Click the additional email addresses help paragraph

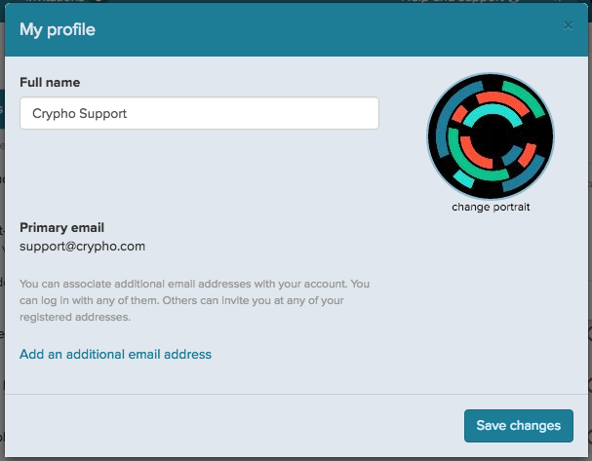tap(194, 300)
